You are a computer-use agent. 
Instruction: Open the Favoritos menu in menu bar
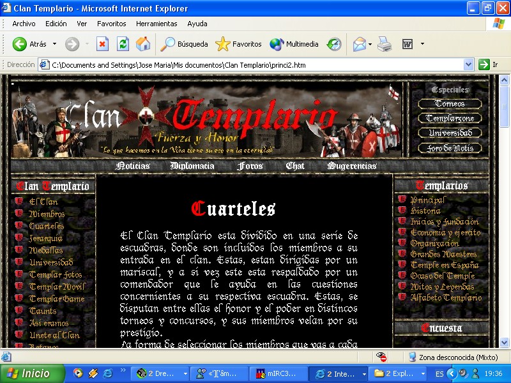tap(111, 24)
